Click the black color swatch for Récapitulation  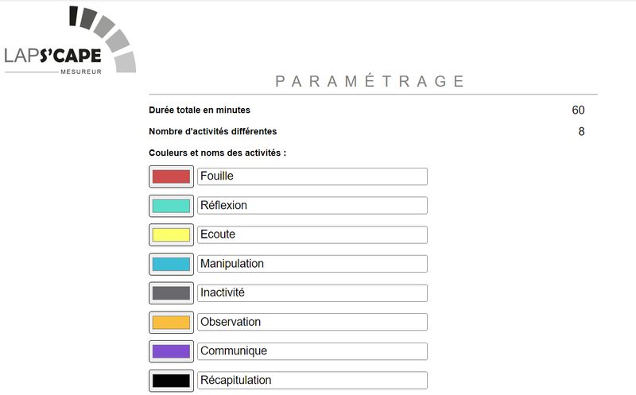tap(171, 381)
